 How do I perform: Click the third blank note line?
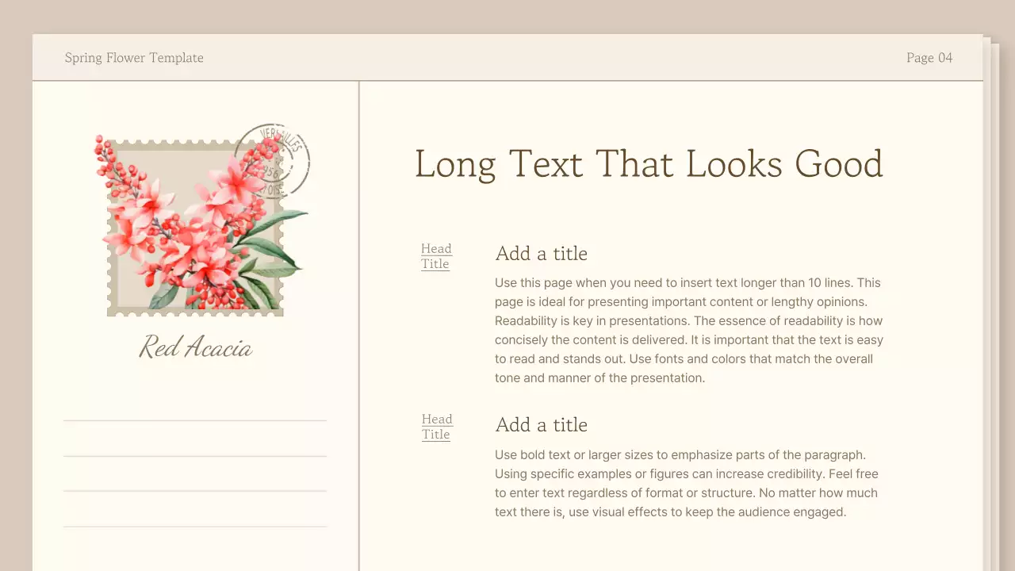[195, 491]
